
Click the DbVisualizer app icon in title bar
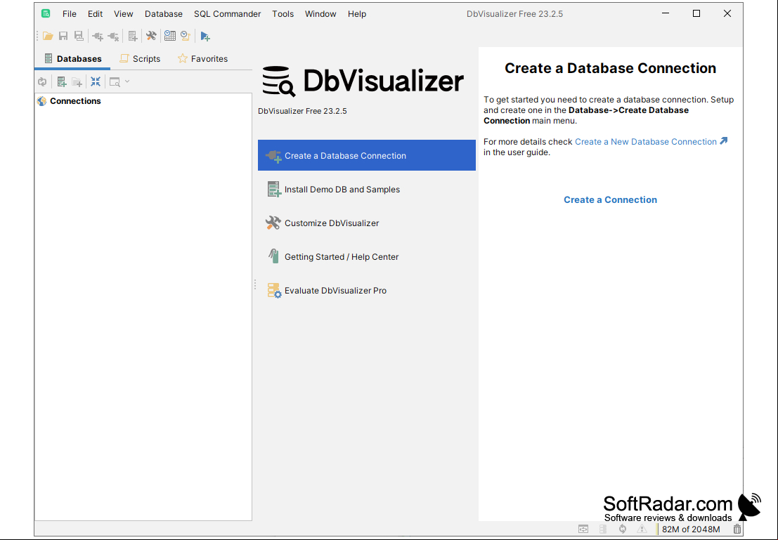pos(46,13)
